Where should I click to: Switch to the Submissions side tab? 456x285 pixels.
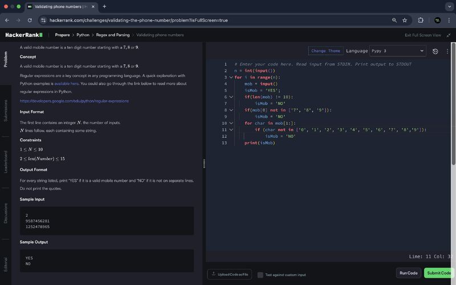[6, 111]
